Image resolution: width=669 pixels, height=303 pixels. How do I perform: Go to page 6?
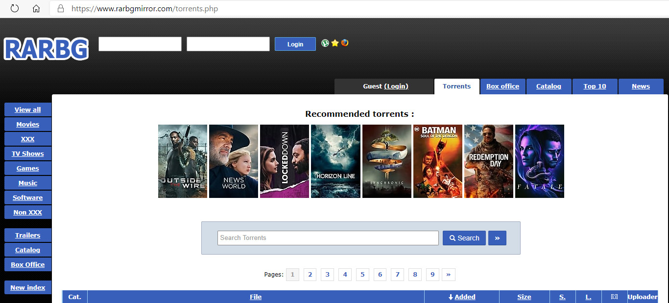pyautogui.click(x=380, y=275)
